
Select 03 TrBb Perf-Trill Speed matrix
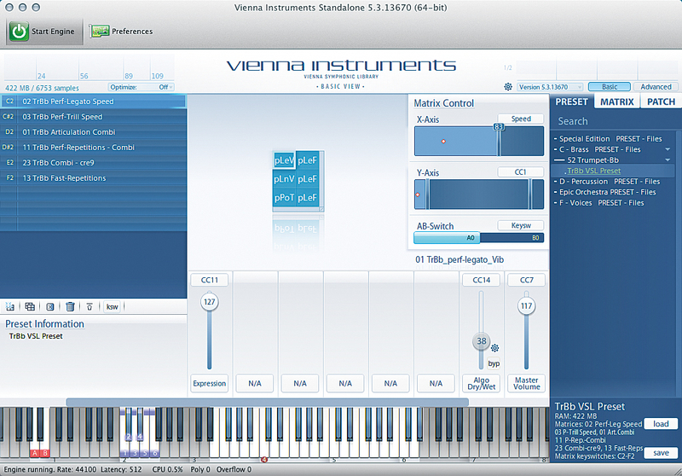(x=93, y=117)
